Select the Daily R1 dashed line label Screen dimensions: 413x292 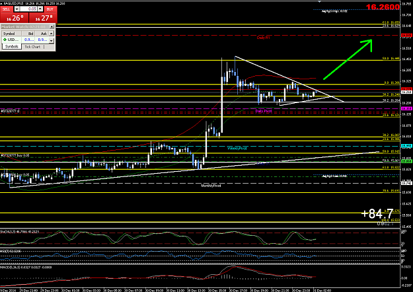pos(264,38)
